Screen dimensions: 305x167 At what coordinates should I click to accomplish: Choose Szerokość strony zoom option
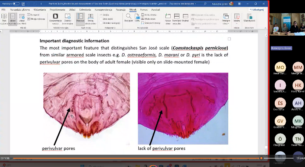151,23
